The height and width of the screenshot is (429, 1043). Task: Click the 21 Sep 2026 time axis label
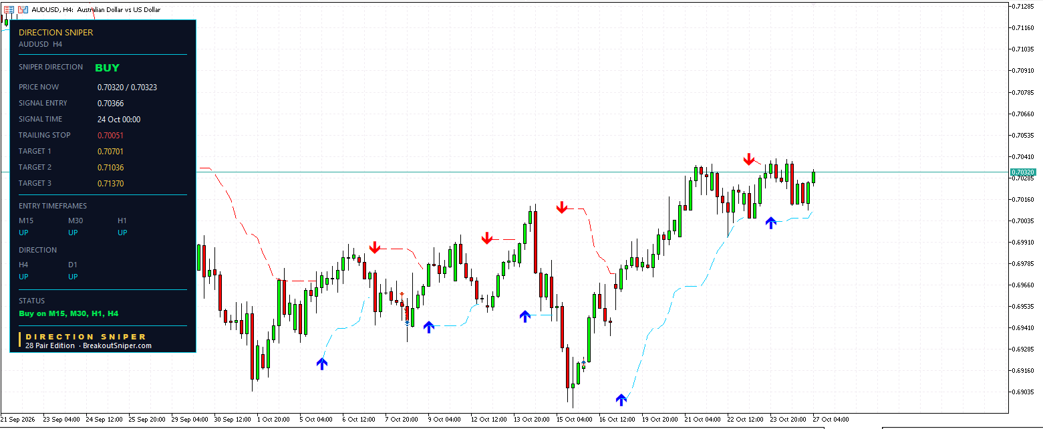pos(18,420)
